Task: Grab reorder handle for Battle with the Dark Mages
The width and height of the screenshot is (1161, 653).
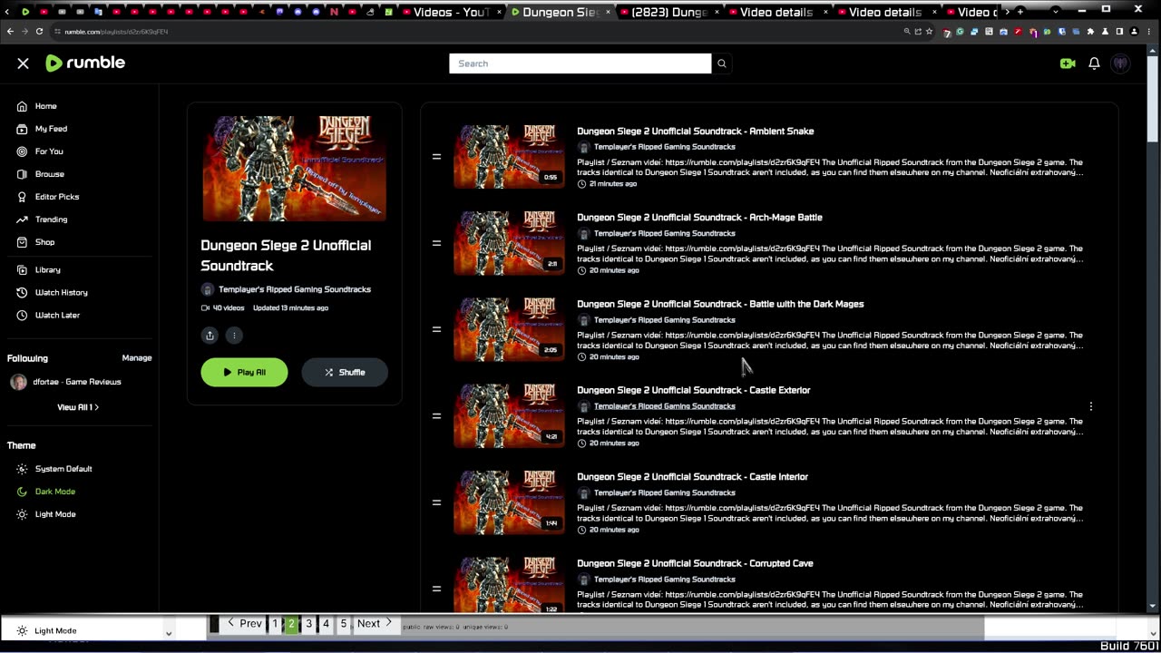Action: pyautogui.click(x=436, y=329)
